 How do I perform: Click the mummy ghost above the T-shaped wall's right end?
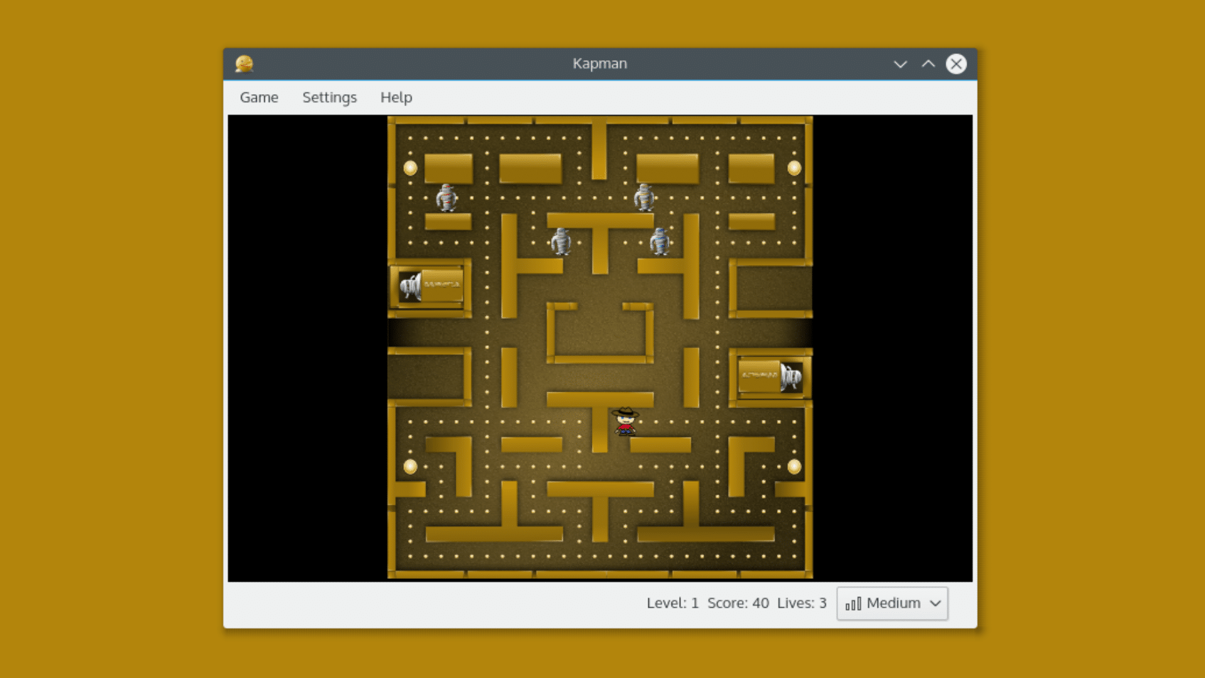coord(644,197)
